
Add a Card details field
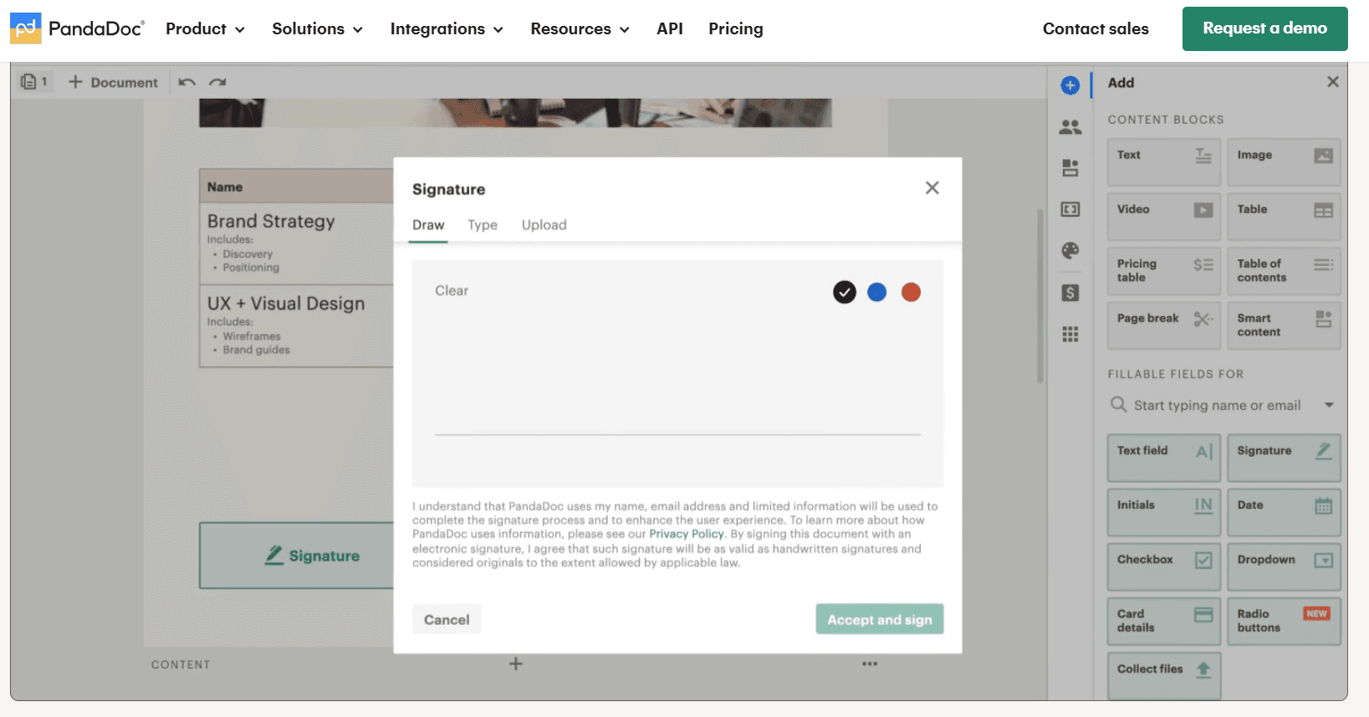tap(1164, 621)
